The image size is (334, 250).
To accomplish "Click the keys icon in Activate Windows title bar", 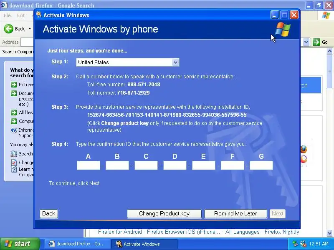I will [38, 15].
